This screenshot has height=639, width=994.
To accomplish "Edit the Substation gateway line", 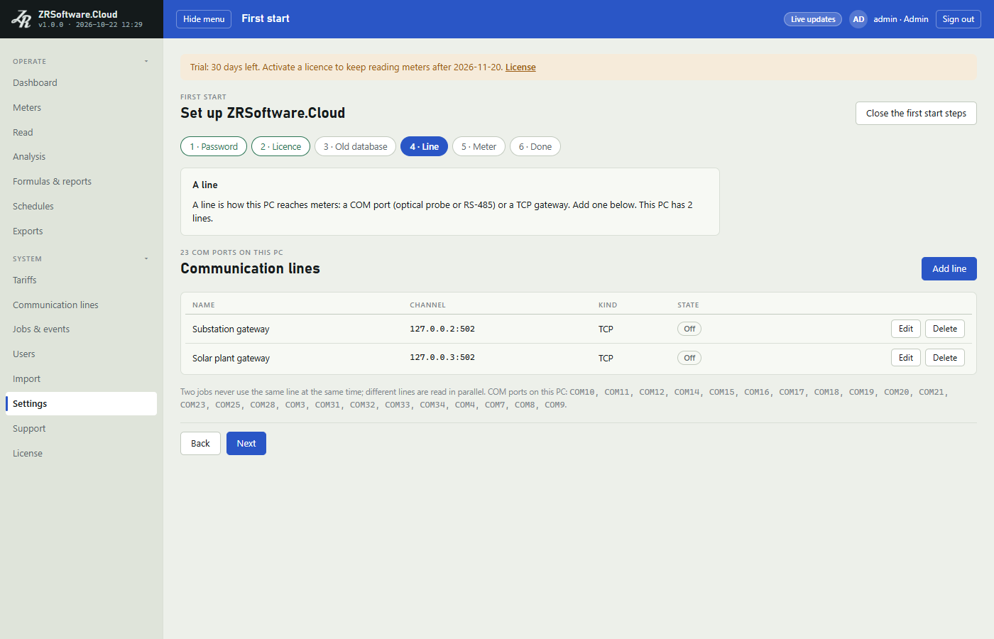I will [x=906, y=329].
